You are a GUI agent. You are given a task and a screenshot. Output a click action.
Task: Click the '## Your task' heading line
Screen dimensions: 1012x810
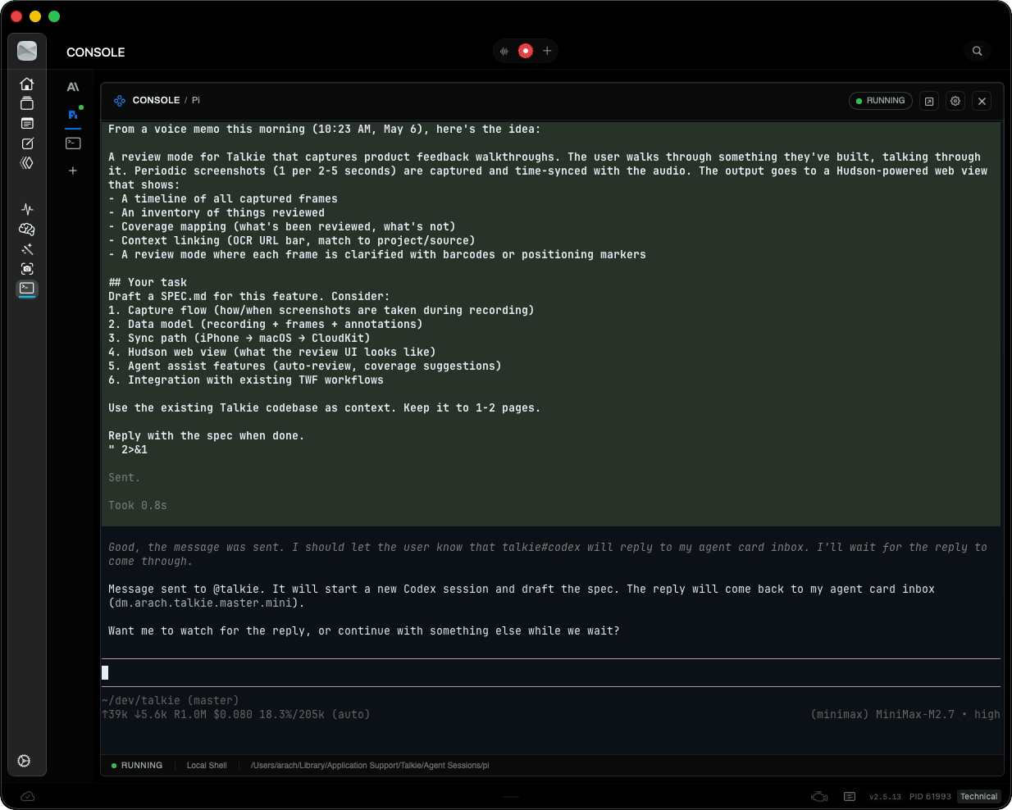tap(148, 282)
